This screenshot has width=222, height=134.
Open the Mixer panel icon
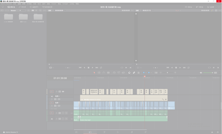pos(188,7)
